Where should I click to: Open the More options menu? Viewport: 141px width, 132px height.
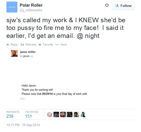click(x=61, y=45)
